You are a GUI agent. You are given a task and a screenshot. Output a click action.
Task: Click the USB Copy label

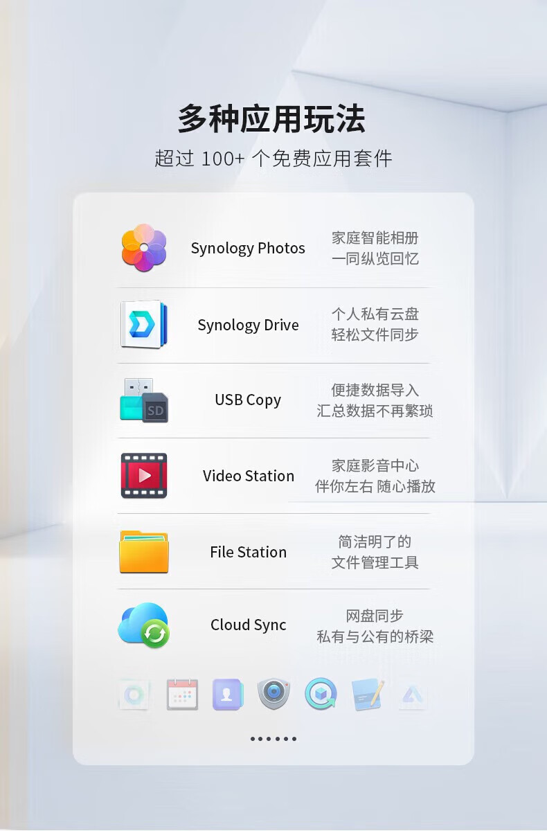pyautogui.click(x=248, y=400)
